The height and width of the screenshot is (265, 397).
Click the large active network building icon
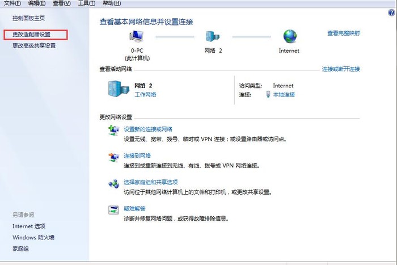pos(119,89)
